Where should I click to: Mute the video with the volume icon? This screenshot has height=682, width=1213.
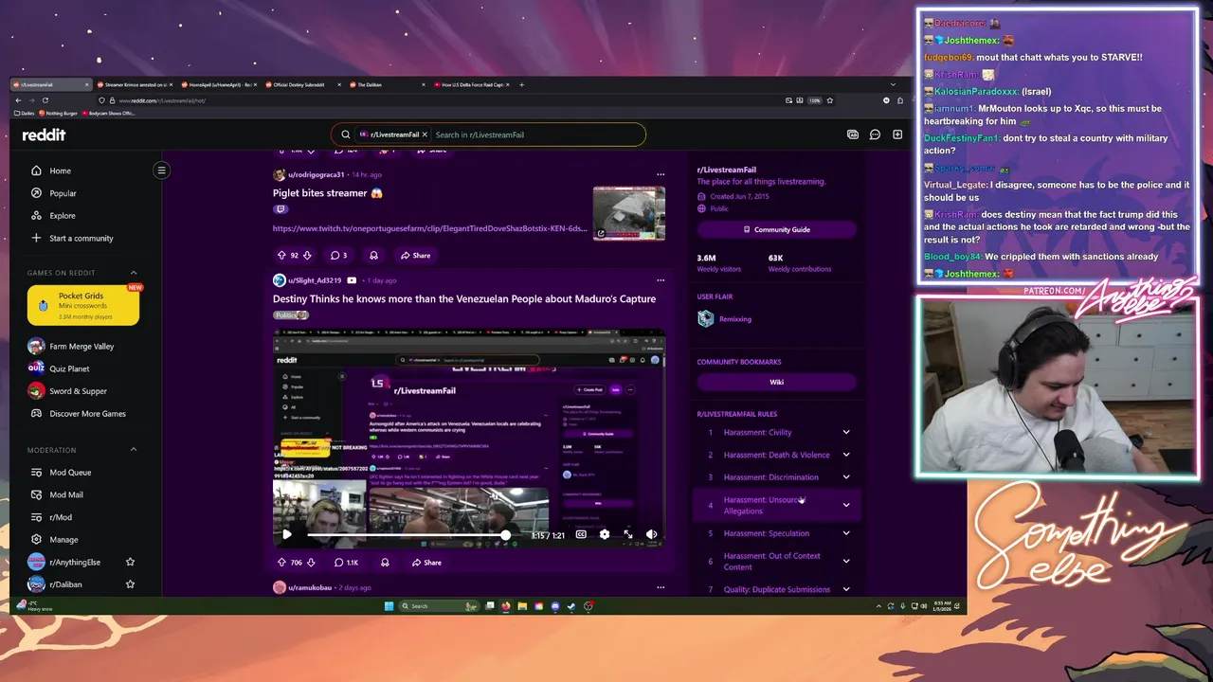tap(651, 534)
